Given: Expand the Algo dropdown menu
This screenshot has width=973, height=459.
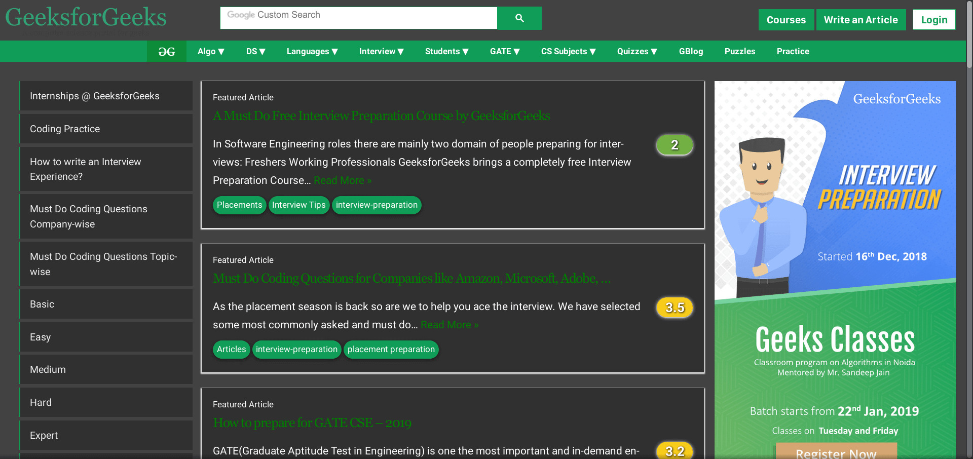Looking at the screenshot, I should (x=211, y=51).
